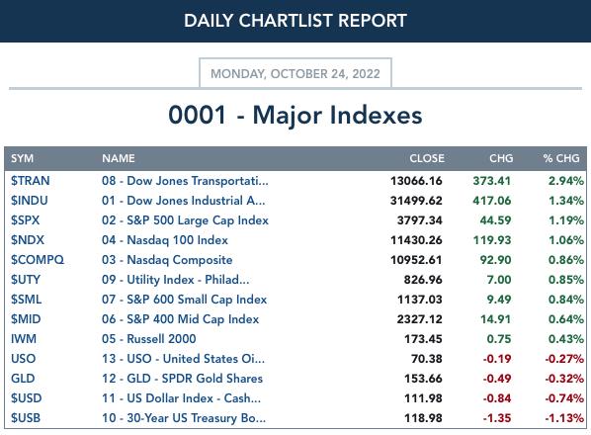
Task: Open the $UTY symbol link
Action: [x=26, y=280]
